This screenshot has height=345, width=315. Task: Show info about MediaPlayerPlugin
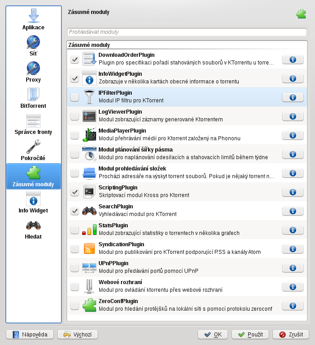click(x=293, y=135)
